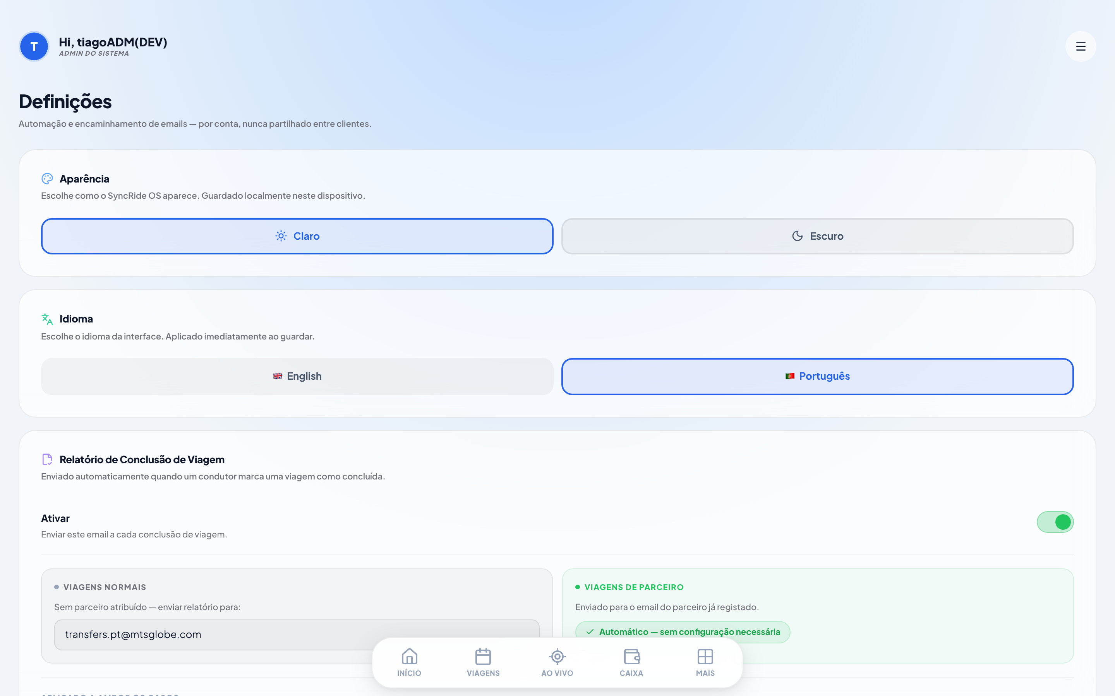Switch to the Ao Vivo tab
Viewport: 1115px width, 696px height.
(x=557, y=663)
